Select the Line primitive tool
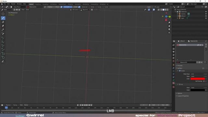 click(x=3, y=38)
